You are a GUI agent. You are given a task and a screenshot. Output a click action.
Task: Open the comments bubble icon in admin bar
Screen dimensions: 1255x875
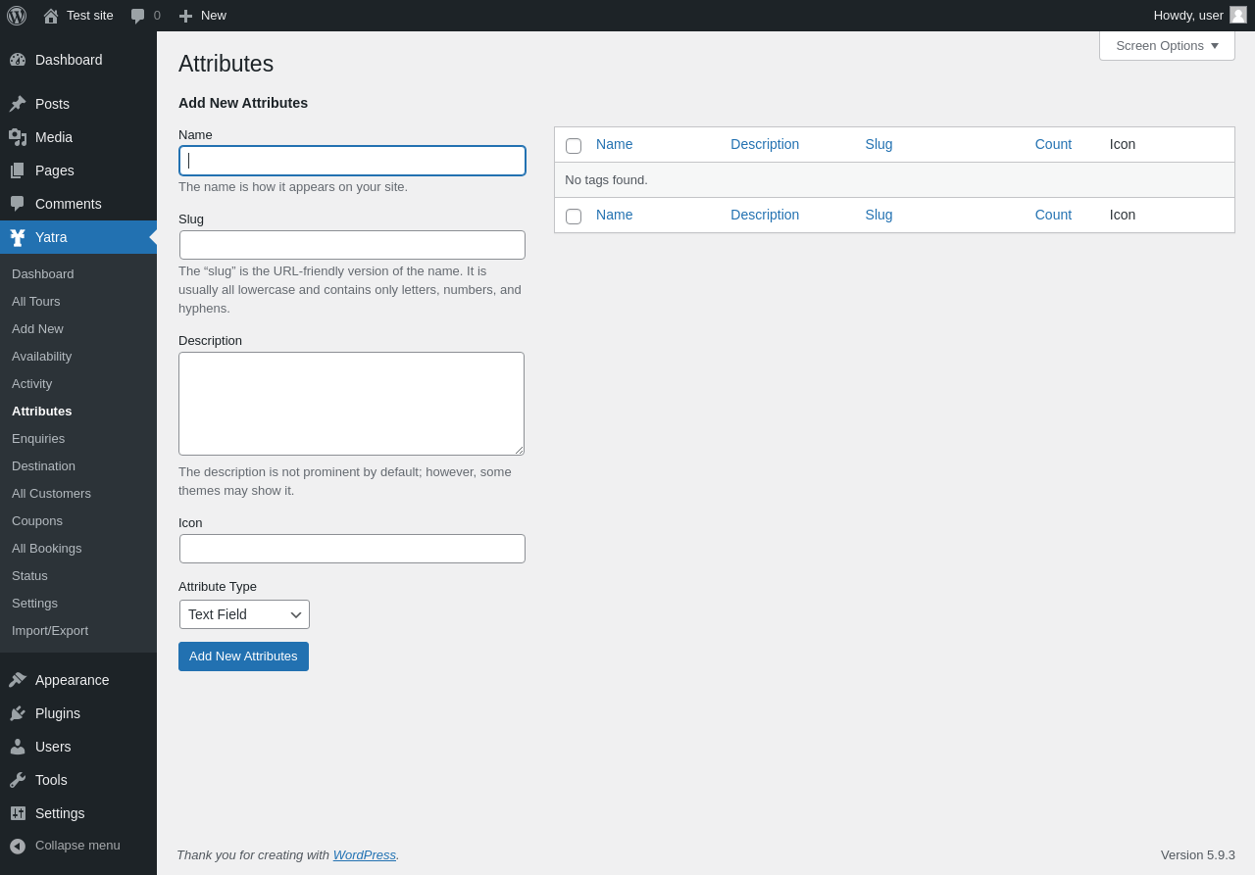137,16
